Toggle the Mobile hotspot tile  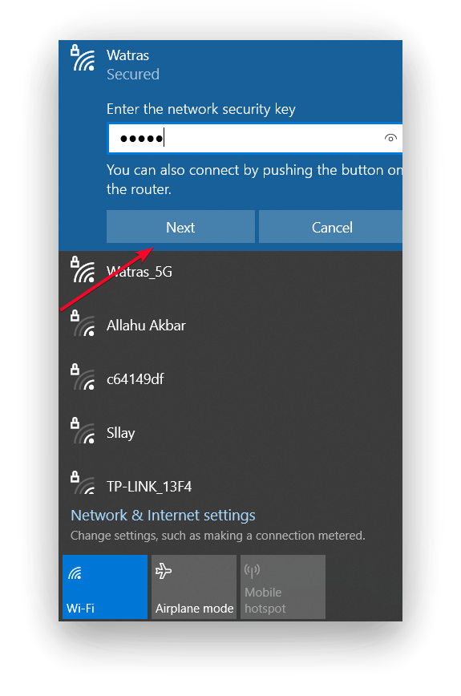283,586
